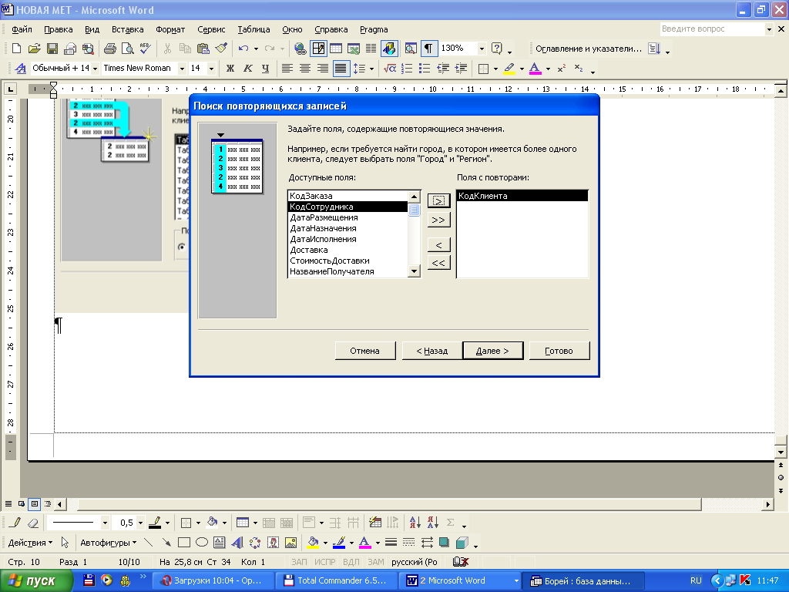Paste from clipboard icon

tap(203, 49)
